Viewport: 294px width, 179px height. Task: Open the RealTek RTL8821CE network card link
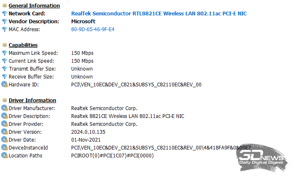coord(159,14)
